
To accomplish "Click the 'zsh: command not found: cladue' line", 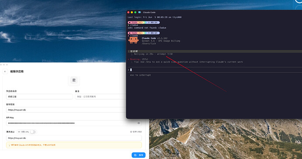I will coord(147,28).
